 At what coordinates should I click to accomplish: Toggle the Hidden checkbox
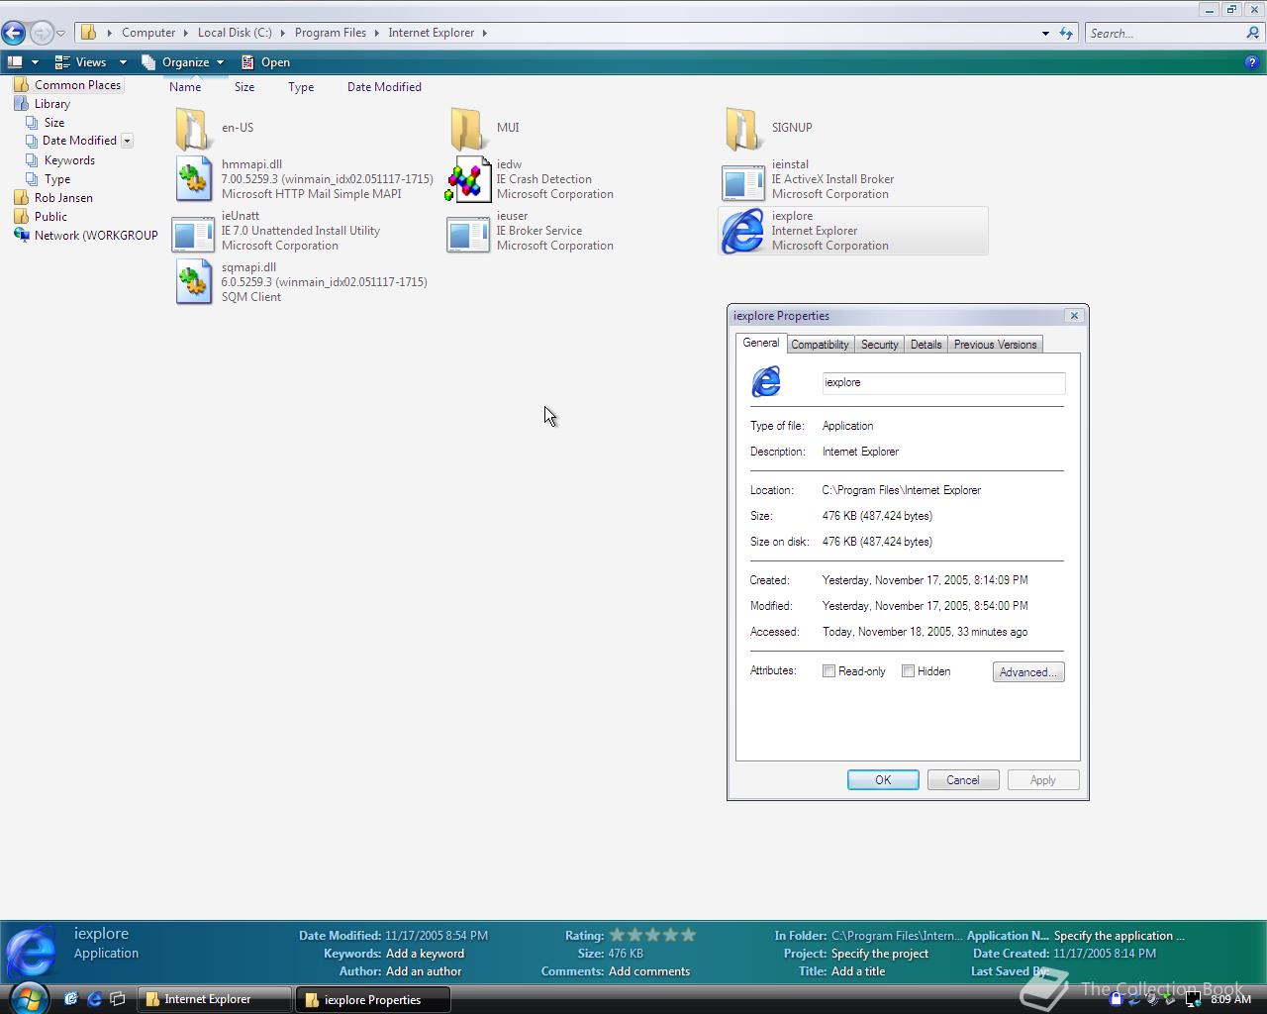(x=908, y=671)
